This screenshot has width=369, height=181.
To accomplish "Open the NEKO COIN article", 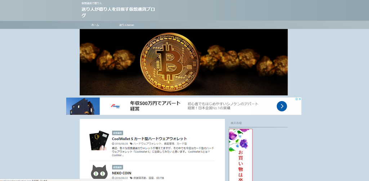I will pos(122,173).
